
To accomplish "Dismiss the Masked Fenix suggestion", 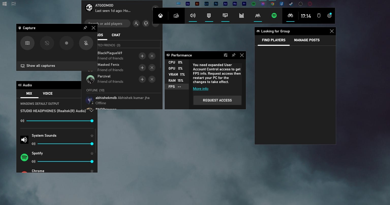I will click(x=152, y=68).
